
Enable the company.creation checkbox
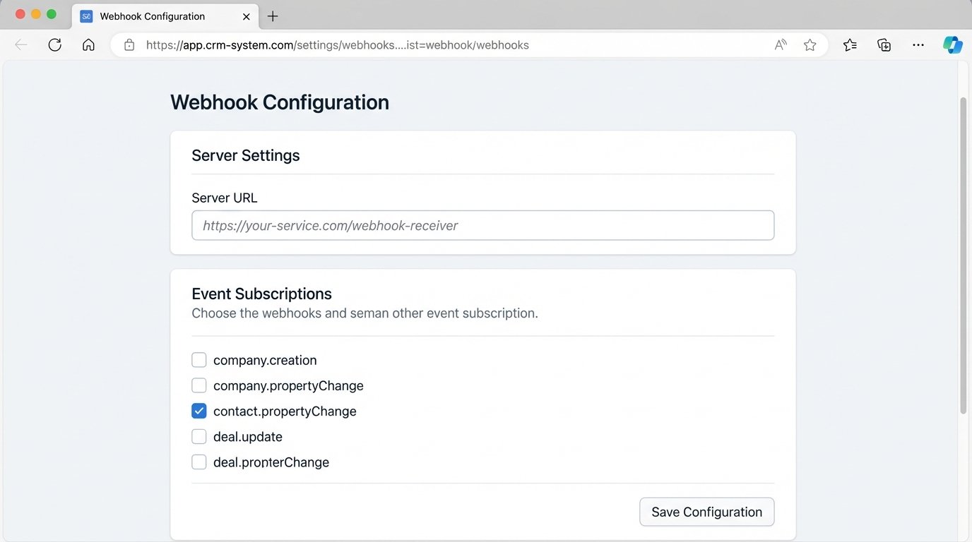pyautogui.click(x=199, y=361)
